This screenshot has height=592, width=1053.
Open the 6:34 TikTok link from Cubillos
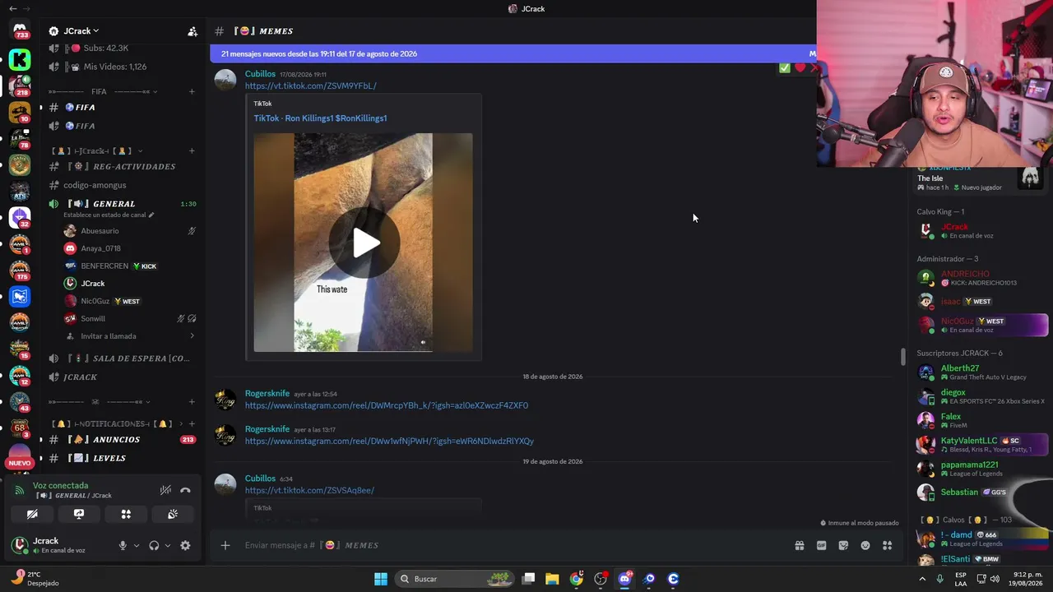pos(309,490)
